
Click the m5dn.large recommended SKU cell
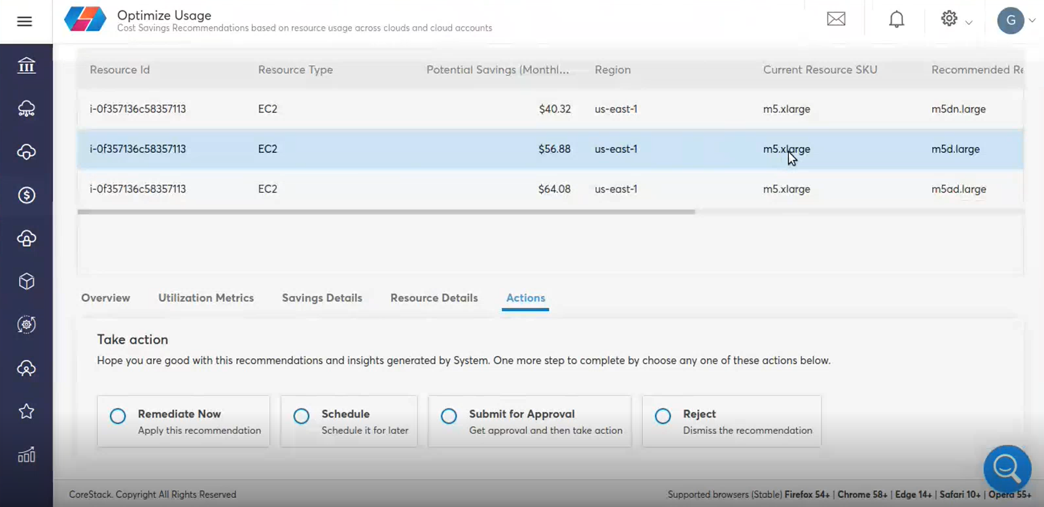coord(958,109)
